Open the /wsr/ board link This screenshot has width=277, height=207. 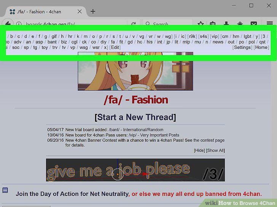click(x=96, y=47)
